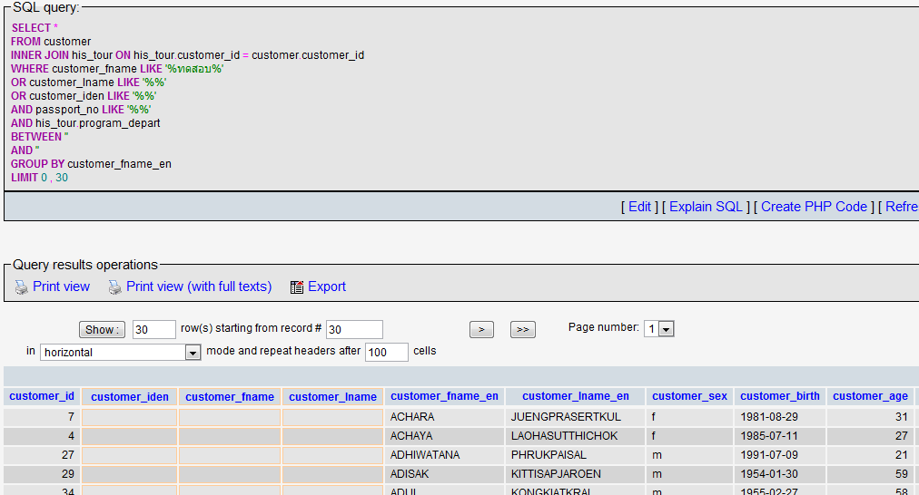This screenshot has height=495, width=919.
Task: Click Create PHP Code link
Action: tap(814, 207)
